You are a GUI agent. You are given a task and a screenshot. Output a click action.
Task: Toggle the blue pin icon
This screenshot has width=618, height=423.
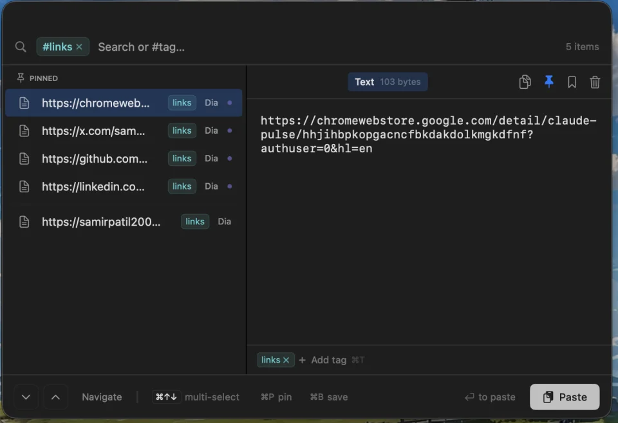[x=548, y=82]
